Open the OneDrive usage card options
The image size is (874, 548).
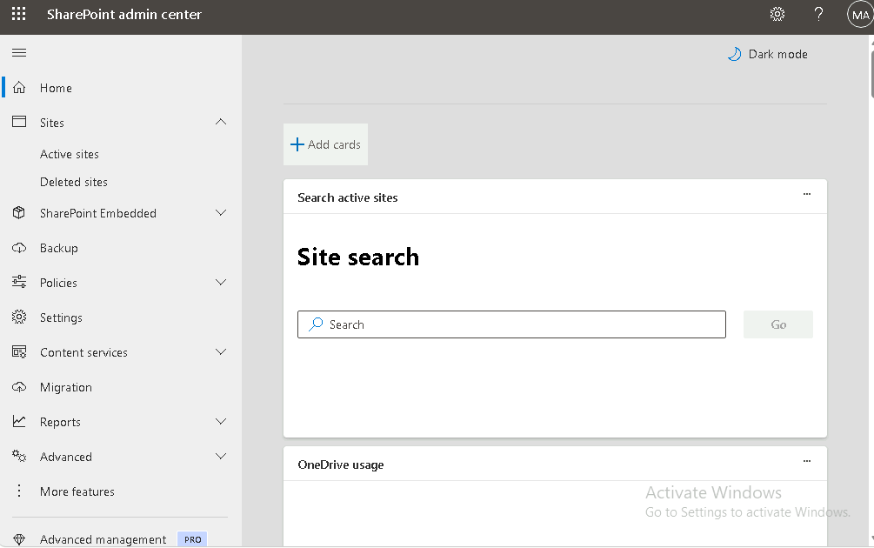806,461
